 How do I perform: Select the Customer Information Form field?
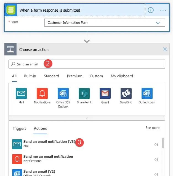(105, 23)
